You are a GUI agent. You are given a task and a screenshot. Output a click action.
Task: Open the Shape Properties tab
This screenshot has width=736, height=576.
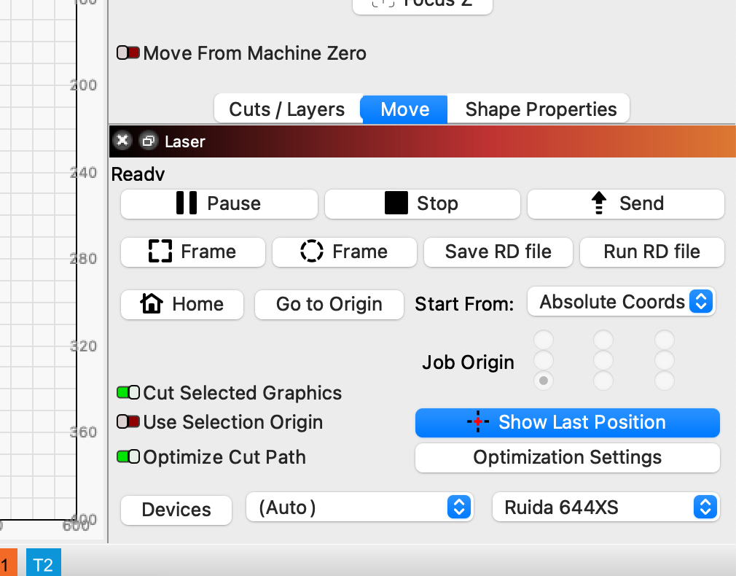(x=541, y=109)
